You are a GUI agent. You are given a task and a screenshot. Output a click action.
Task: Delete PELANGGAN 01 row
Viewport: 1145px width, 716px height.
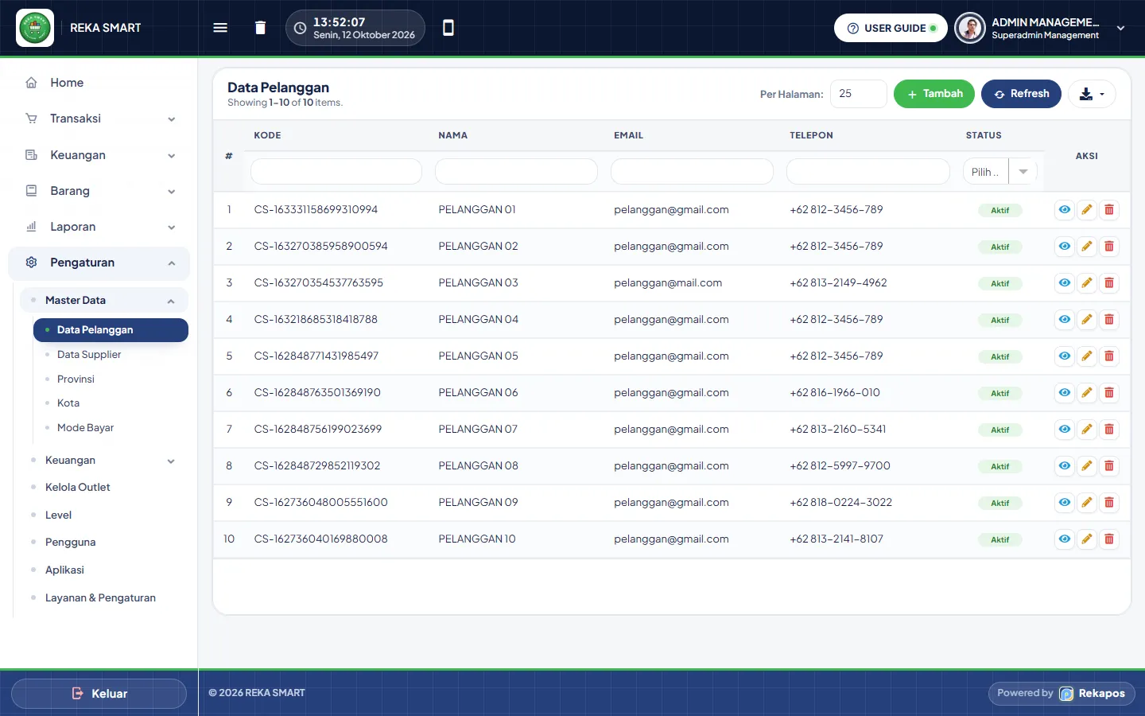click(x=1109, y=210)
